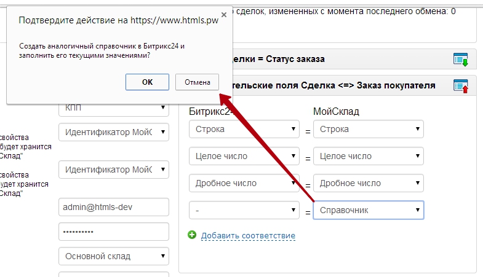Open the Основной склад dropdown
This screenshot has height=277, width=483.
click(113, 256)
